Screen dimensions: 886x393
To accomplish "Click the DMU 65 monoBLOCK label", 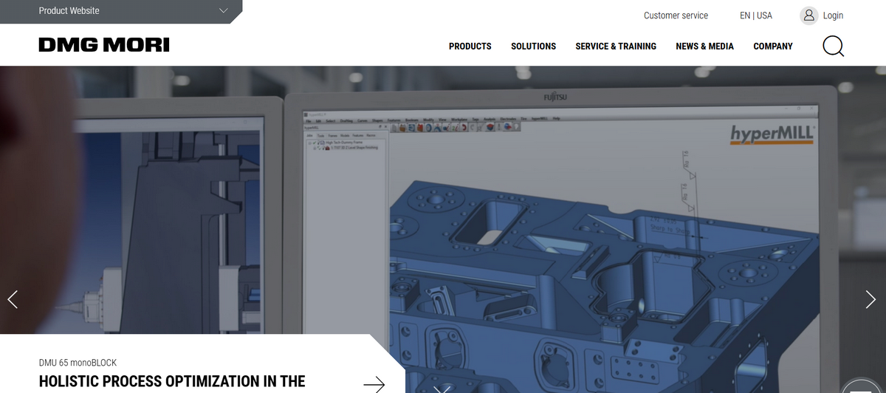I will click(x=78, y=363).
